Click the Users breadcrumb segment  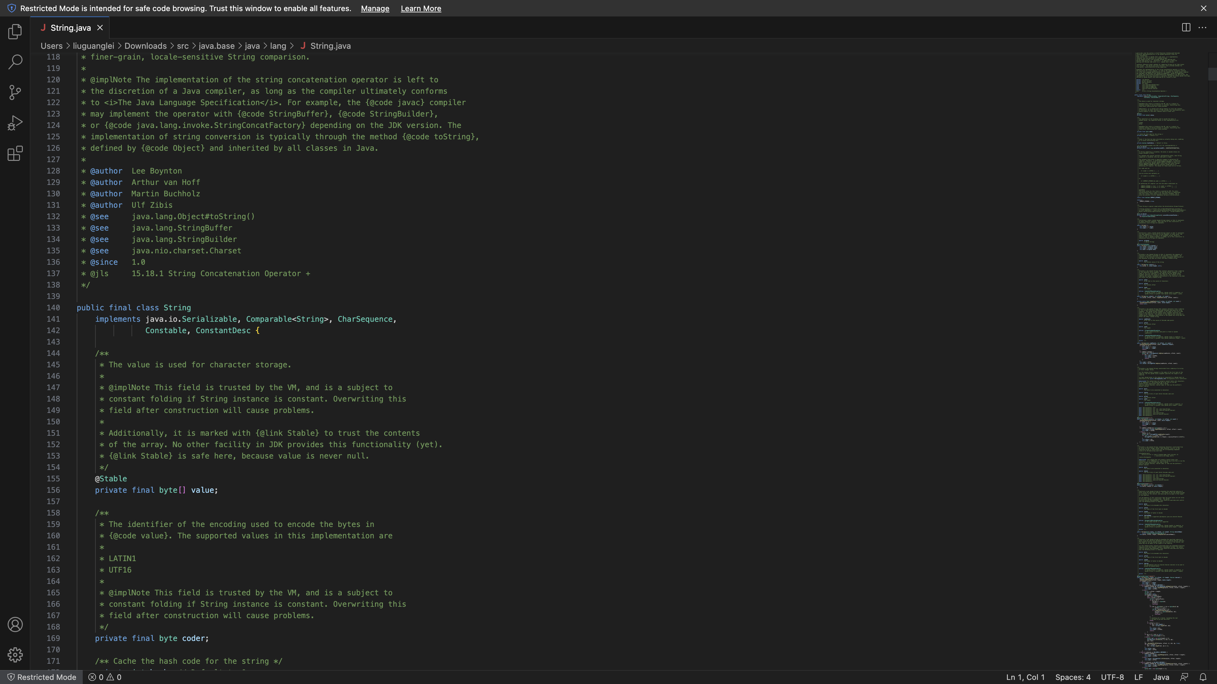(51, 46)
